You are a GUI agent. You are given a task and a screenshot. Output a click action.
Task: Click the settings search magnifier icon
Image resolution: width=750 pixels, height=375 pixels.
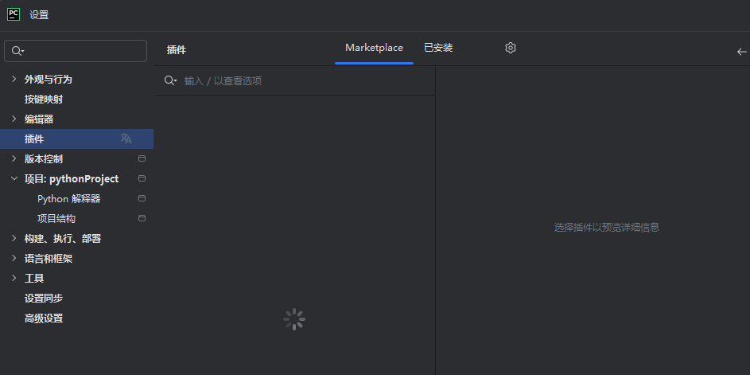[x=17, y=51]
